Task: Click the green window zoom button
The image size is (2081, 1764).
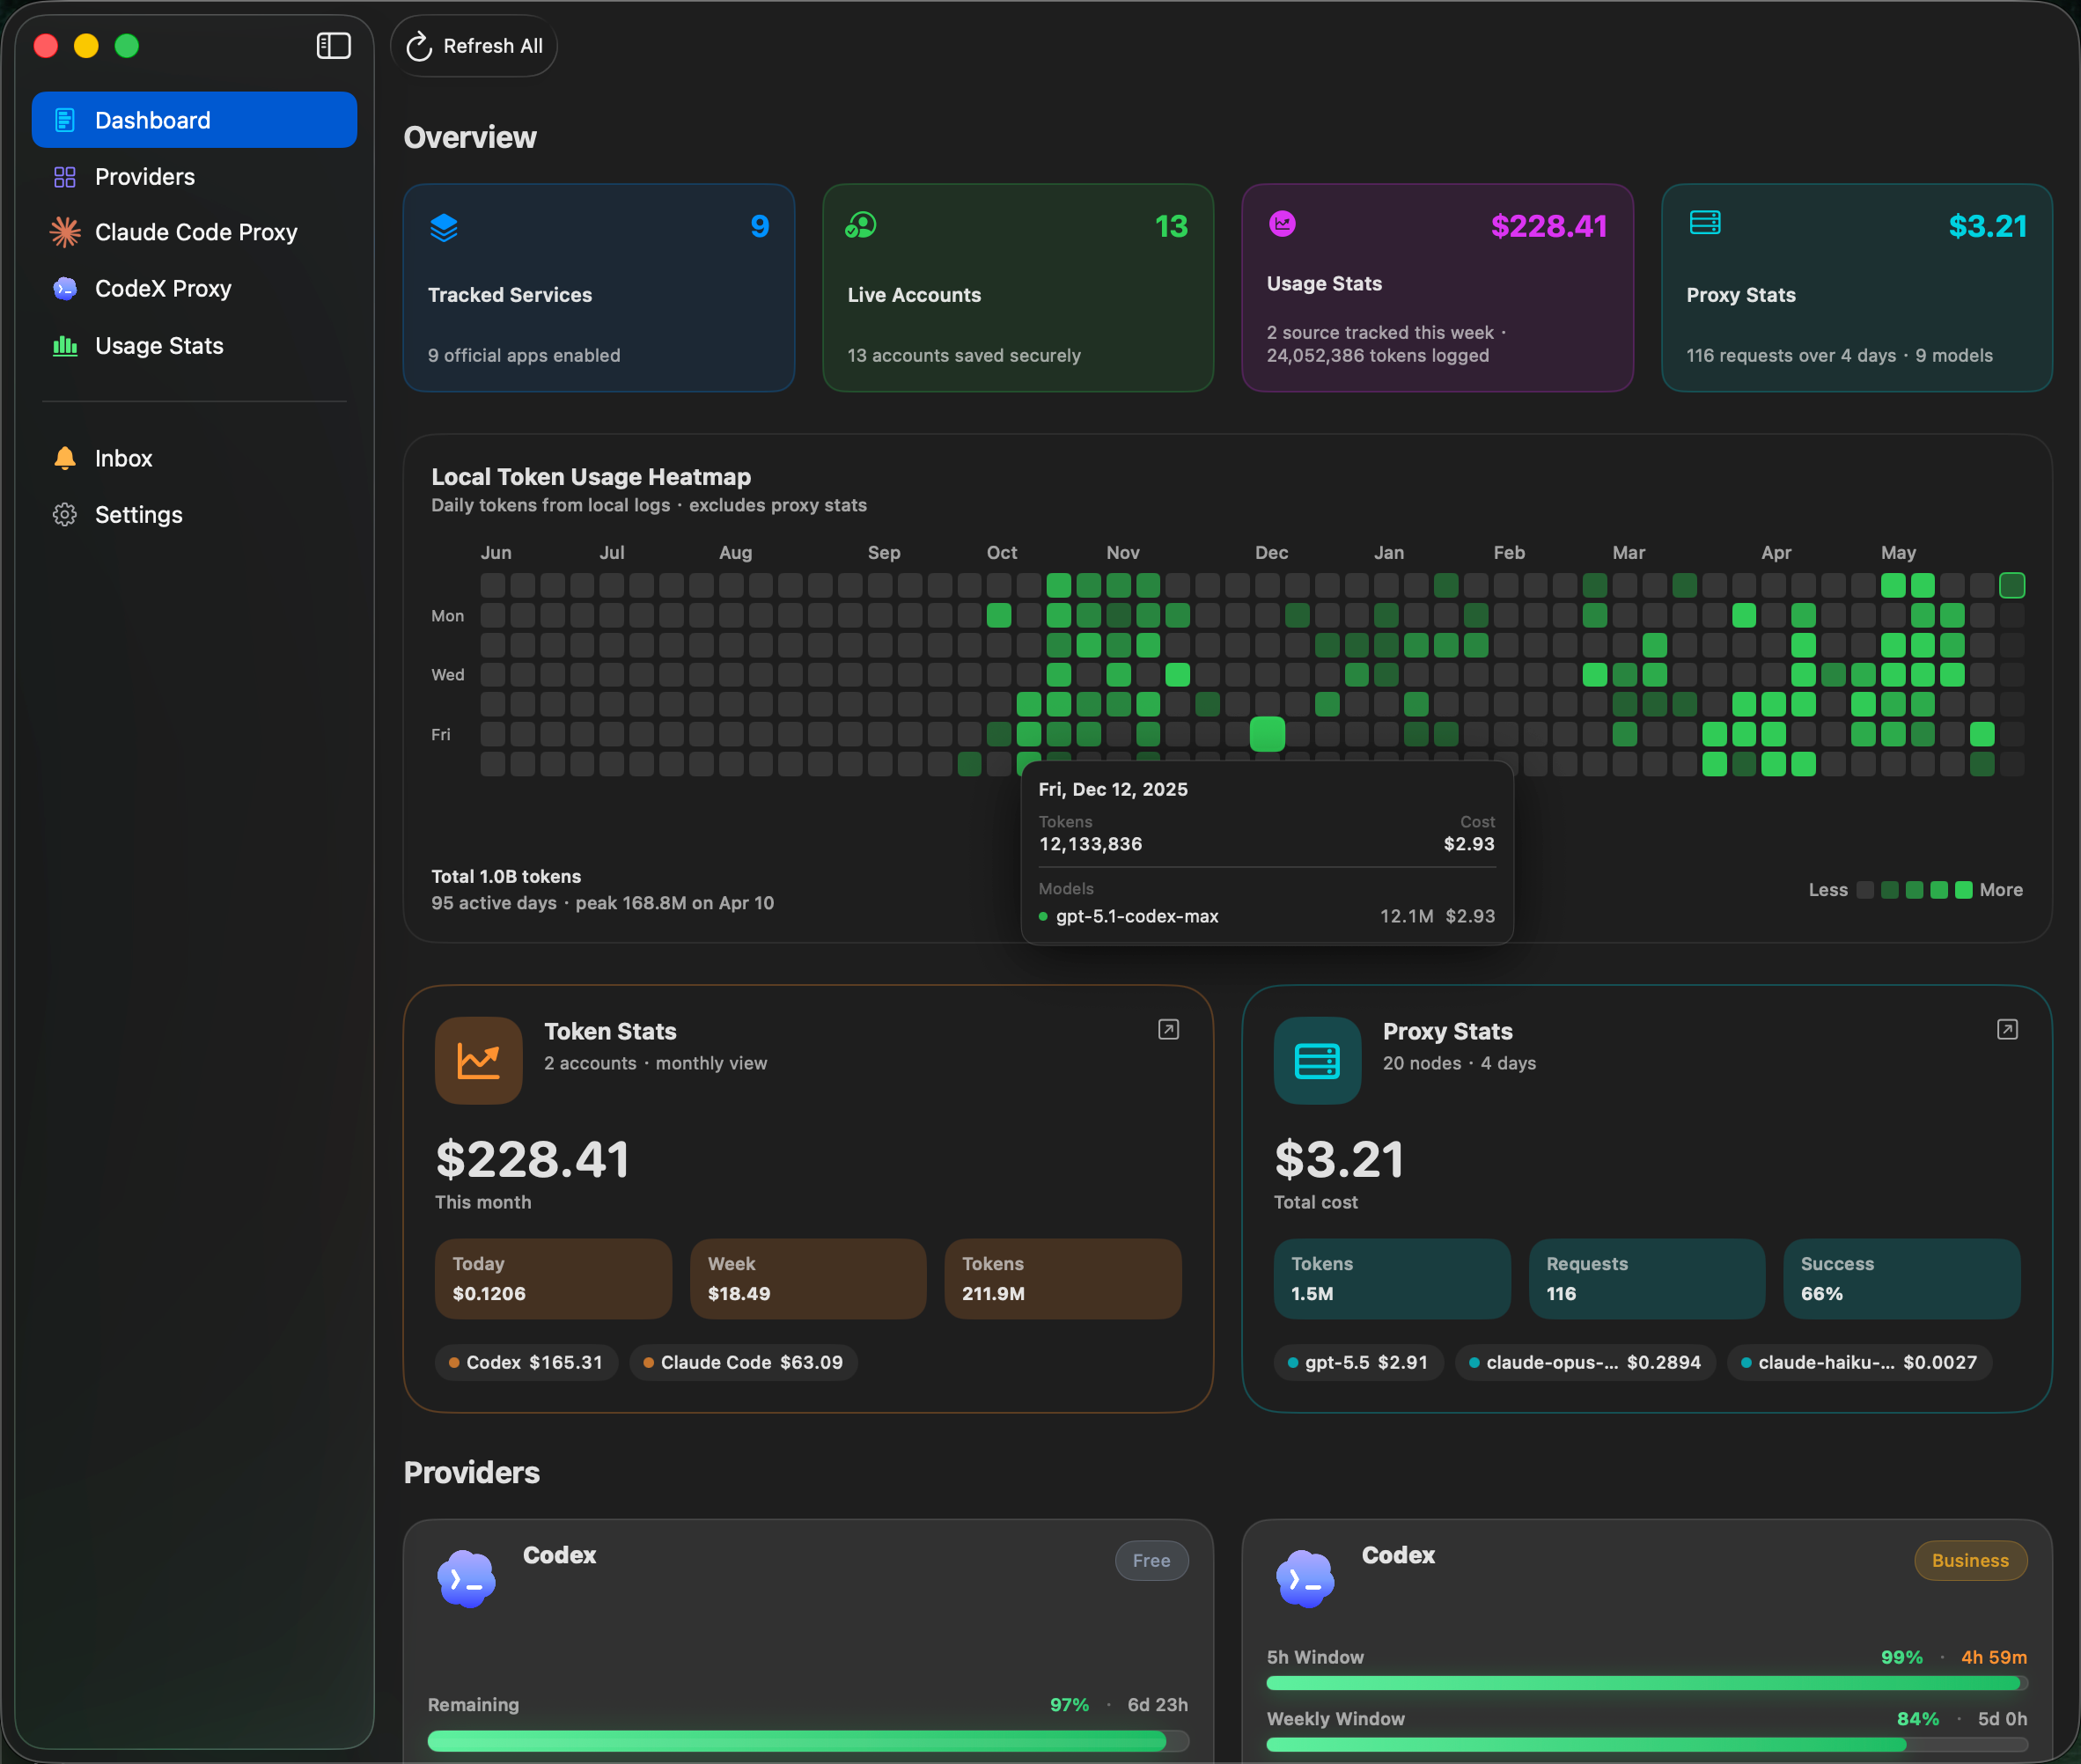Action: click(127, 46)
